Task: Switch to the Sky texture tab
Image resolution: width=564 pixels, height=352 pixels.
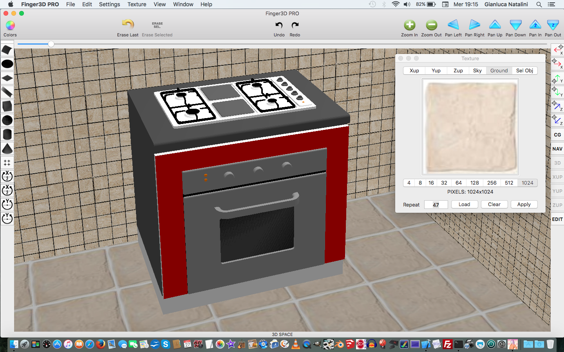Action: [x=477, y=70]
